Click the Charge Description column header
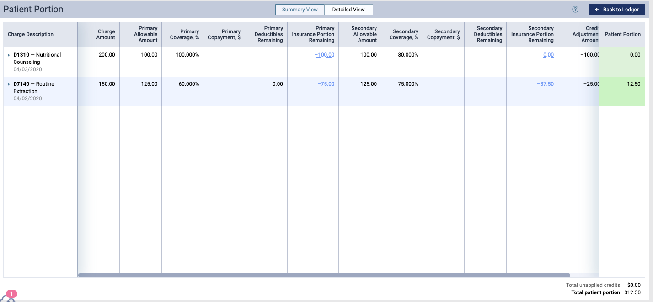This screenshot has height=302, width=653. point(31,34)
